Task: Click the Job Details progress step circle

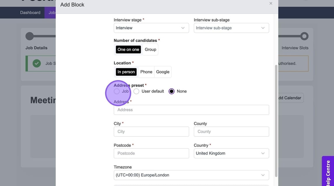Action: pyautogui.click(x=29, y=36)
